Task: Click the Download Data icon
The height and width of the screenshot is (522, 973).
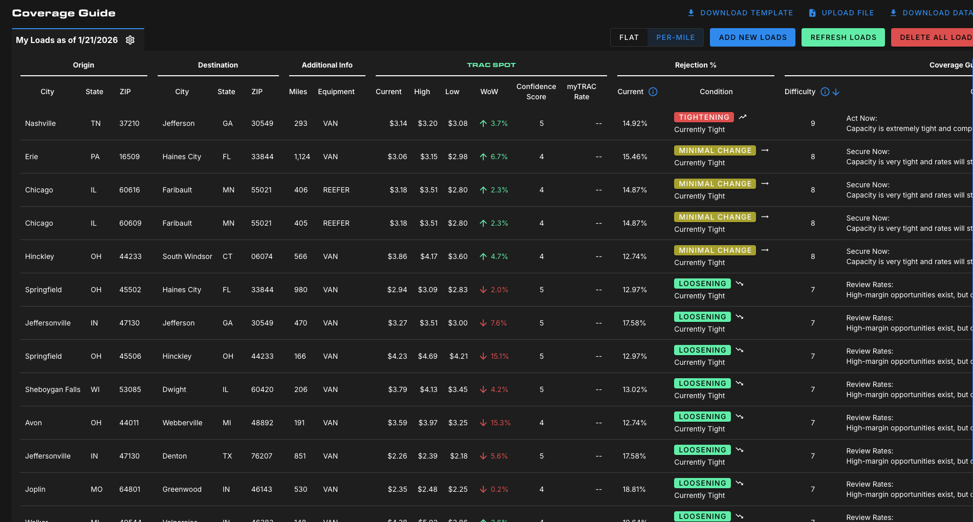Action: click(x=893, y=13)
